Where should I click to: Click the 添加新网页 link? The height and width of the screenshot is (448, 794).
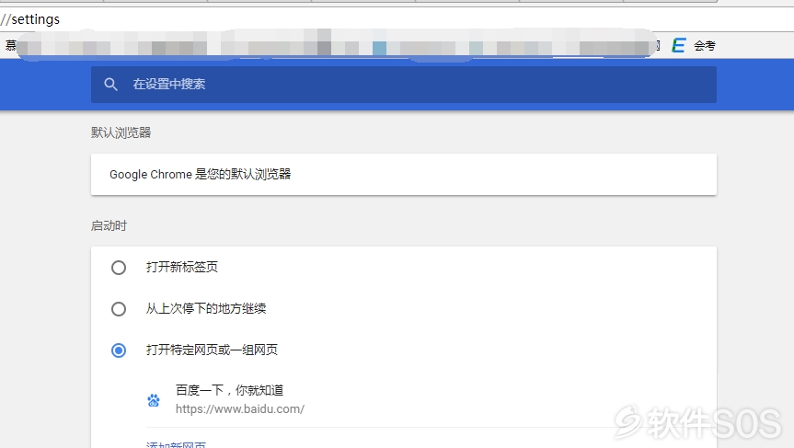pos(176,444)
